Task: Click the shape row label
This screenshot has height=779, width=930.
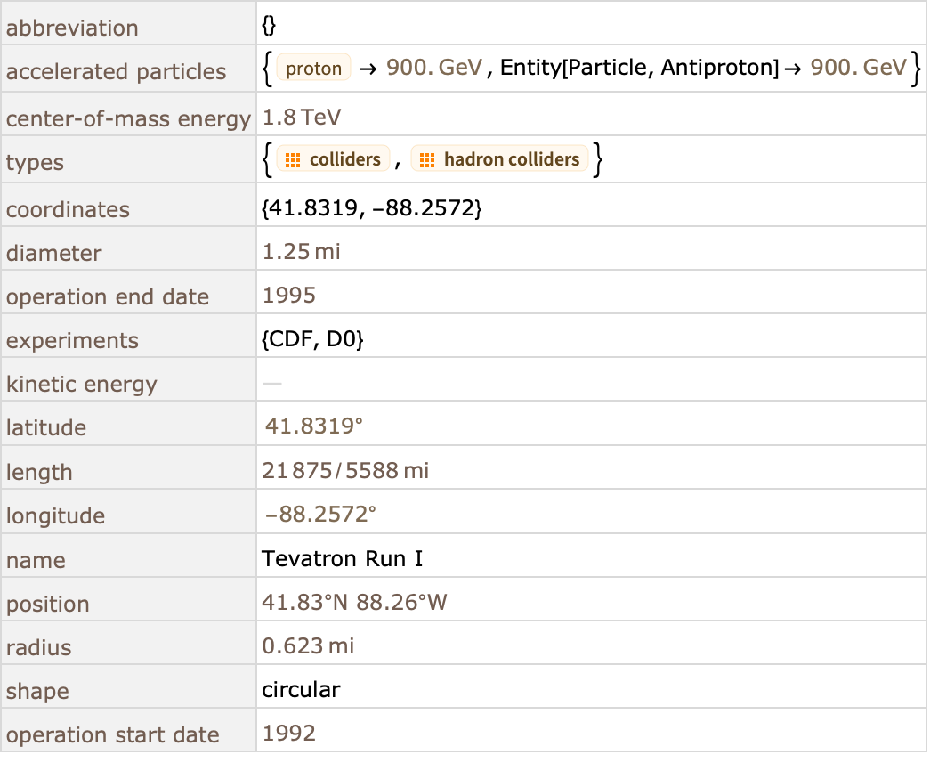Action: click(37, 692)
